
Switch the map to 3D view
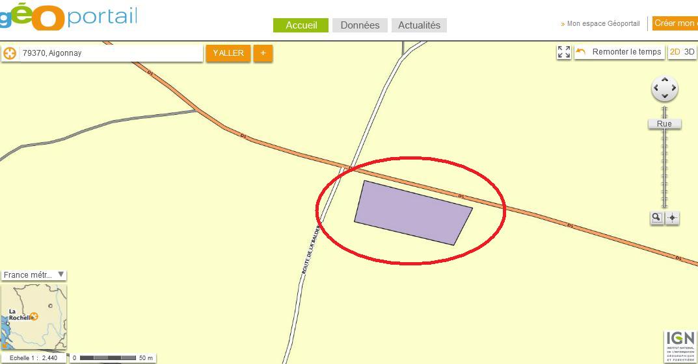pos(689,52)
